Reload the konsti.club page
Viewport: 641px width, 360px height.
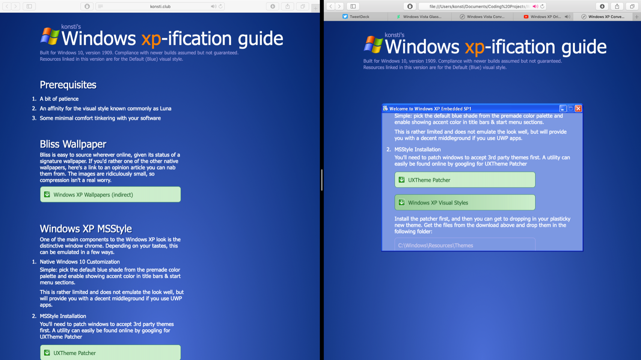tap(221, 6)
